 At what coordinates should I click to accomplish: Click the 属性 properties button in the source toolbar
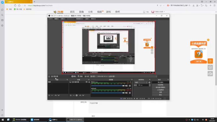(x=74, y=76)
